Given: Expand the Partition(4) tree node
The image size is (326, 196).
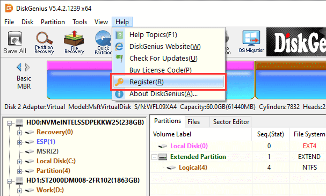Looking at the screenshot, I should tap(19, 171).
